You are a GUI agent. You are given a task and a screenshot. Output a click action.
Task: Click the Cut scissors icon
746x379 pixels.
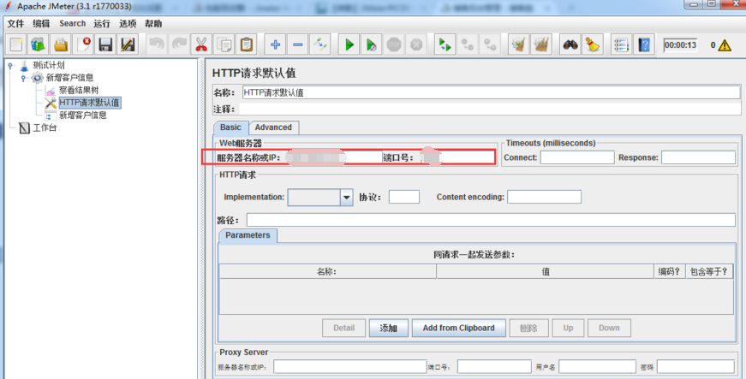point(200,45)
